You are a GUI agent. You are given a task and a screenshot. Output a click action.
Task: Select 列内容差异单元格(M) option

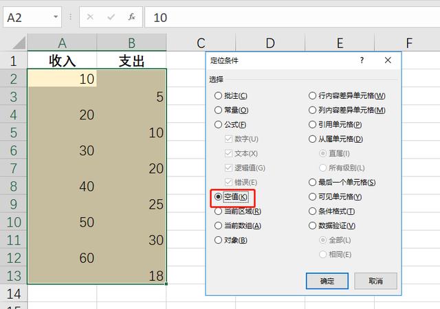[346, 110]
